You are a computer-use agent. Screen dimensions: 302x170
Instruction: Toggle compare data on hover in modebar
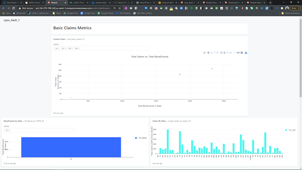(242, 53)
